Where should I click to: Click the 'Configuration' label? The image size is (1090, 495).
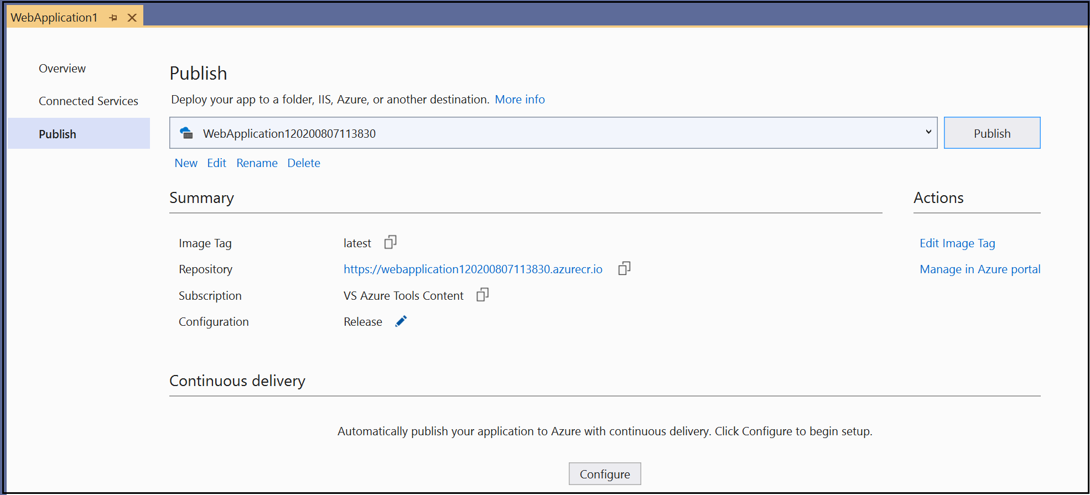(x=214, y=322)
